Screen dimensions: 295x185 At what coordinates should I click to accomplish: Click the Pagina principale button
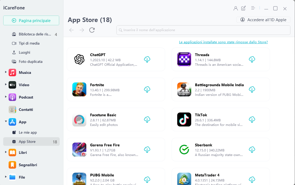[31, 20]
